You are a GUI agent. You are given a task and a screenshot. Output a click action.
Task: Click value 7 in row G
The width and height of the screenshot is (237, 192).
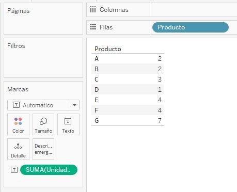[160, 121]
